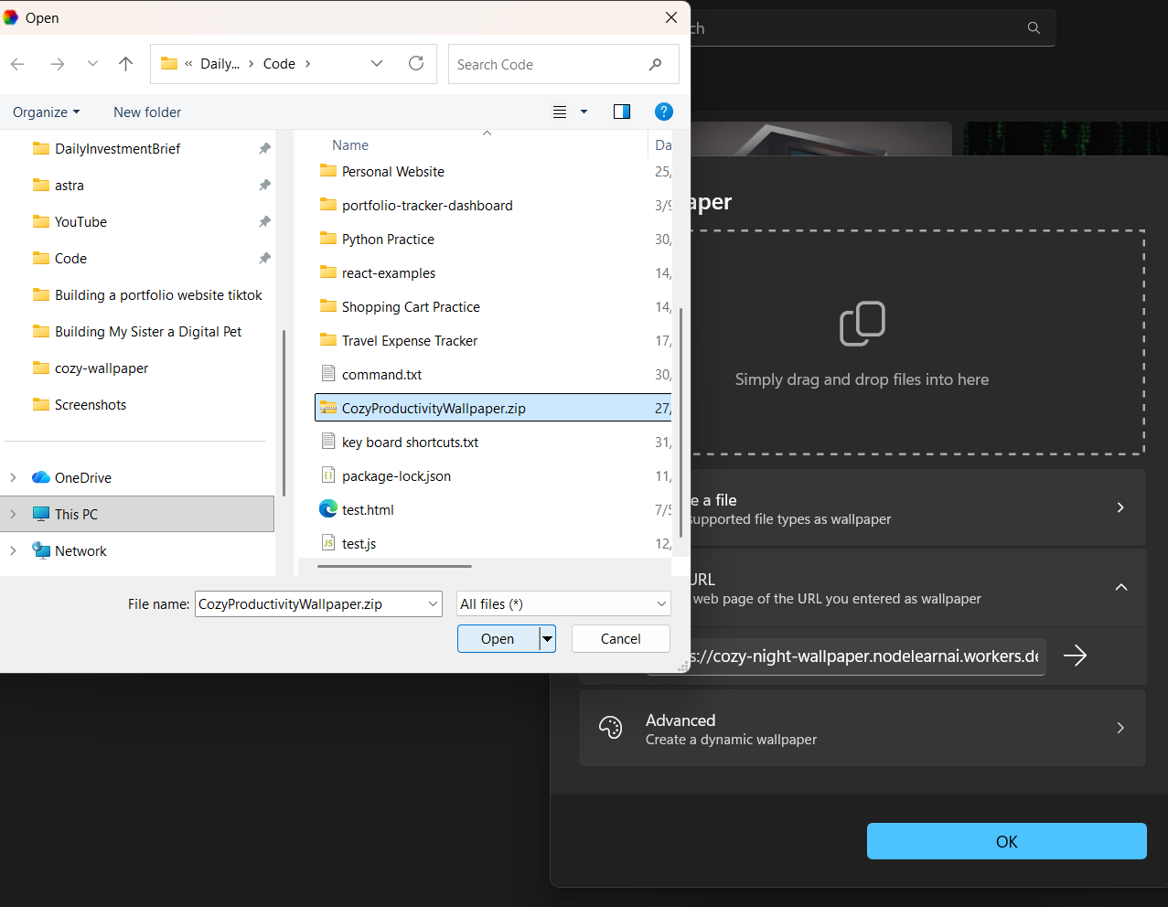The width and height of the screenshot is (1168, 907).
Task: Select the YouTube pinned folder
Action: point(80,222)
